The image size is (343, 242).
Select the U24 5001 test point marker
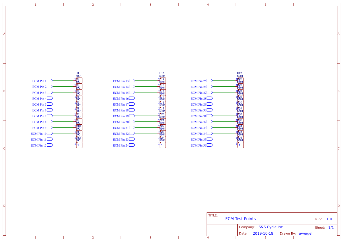coord(162,139)
